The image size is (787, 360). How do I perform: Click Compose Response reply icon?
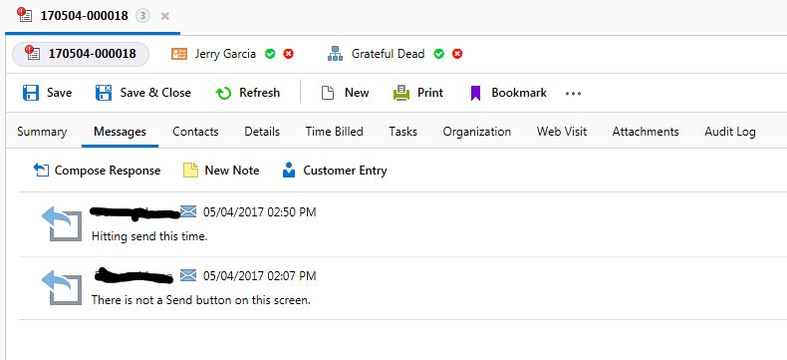point(41,171)
